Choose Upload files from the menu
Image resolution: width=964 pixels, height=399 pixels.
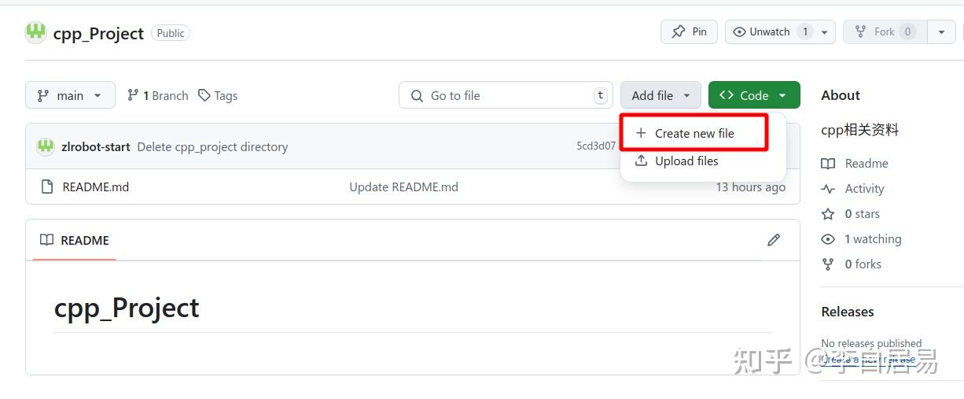pyautogui.click(x=686, y=161)
